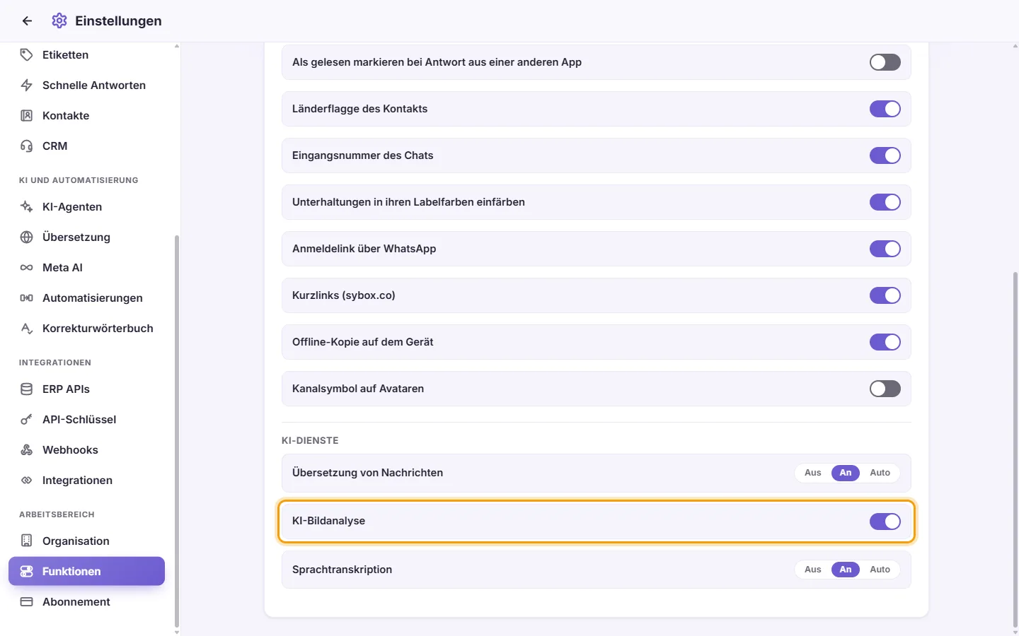This screenshot has height=636, width=1019.
Task: Enable Kanalsymbol auf Avataren
Action: click(x=885, y=389)
